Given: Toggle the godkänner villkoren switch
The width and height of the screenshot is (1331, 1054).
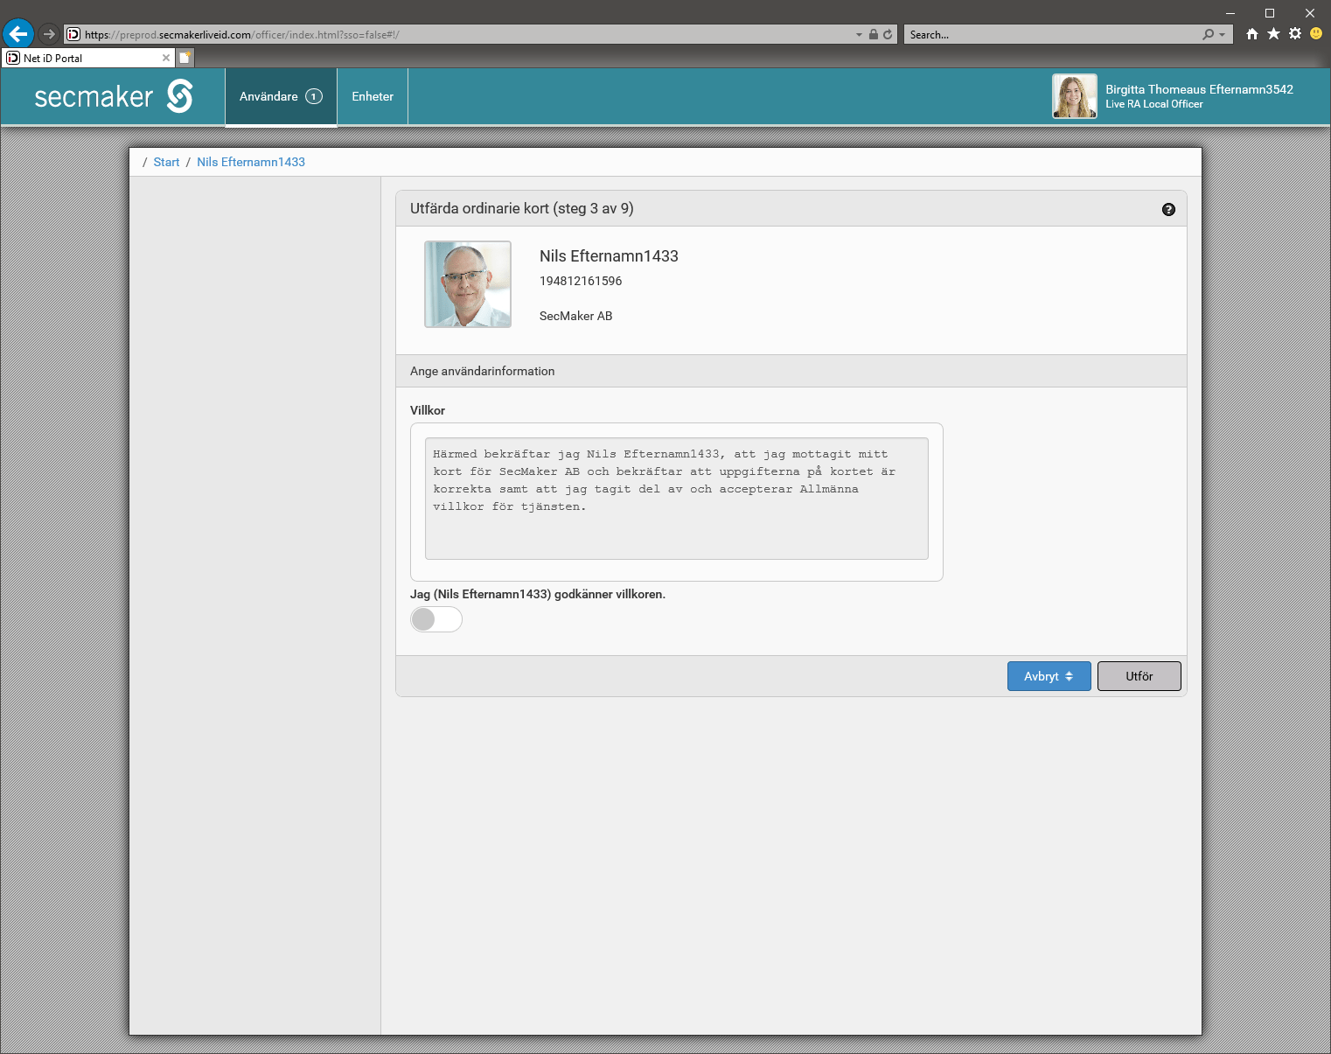Looking at the screenshot, I should tap(436, 619).
